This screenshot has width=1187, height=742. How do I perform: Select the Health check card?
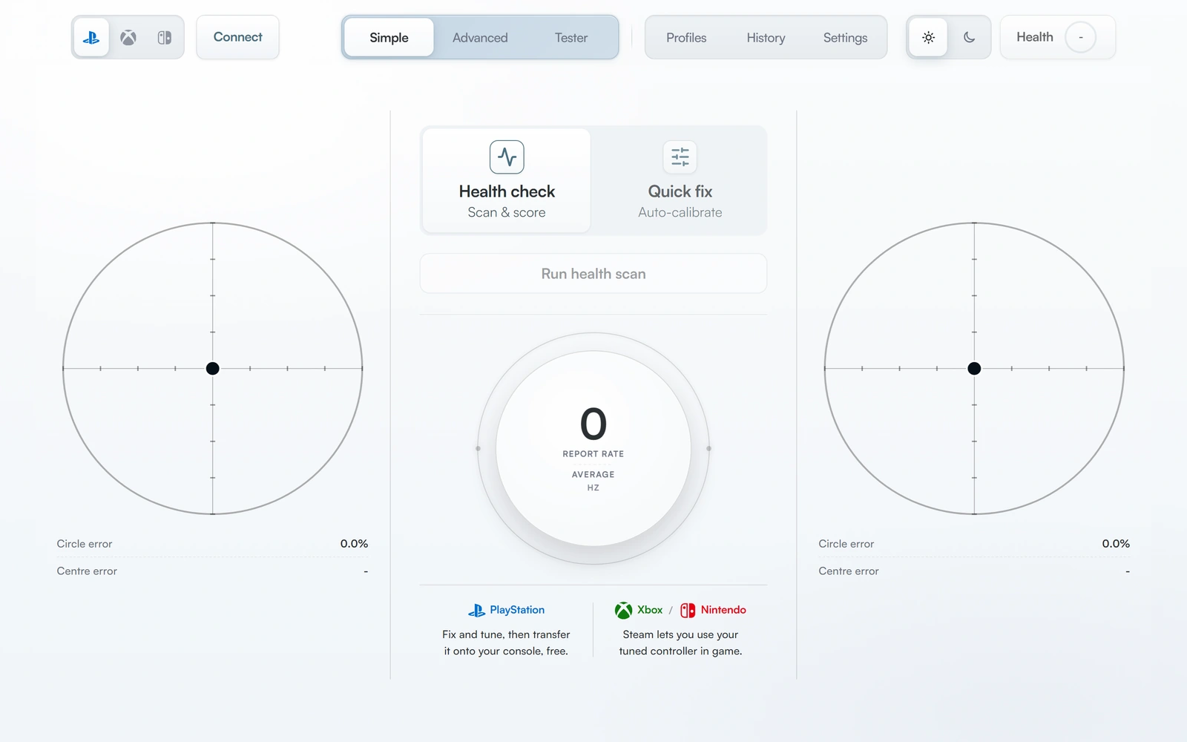tap(507, 180)
